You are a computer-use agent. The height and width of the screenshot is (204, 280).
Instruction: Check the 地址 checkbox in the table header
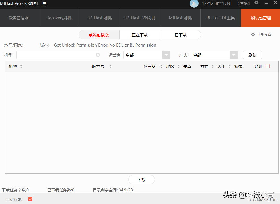point(268,66)
